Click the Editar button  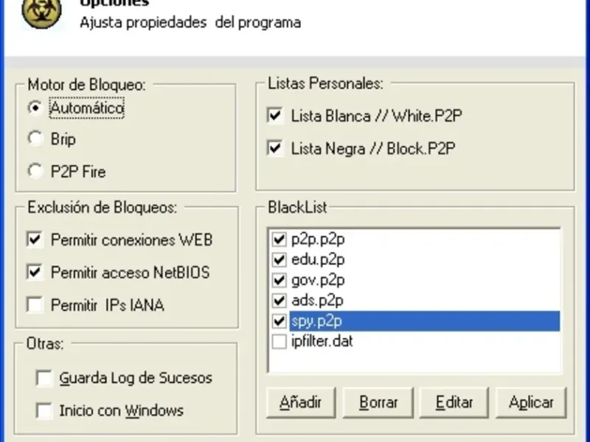coord(454,402)
